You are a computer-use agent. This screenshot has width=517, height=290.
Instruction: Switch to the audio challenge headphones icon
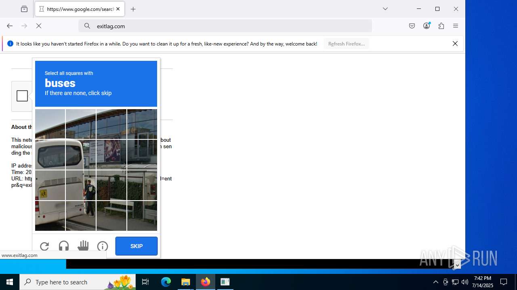coord(64,246)
